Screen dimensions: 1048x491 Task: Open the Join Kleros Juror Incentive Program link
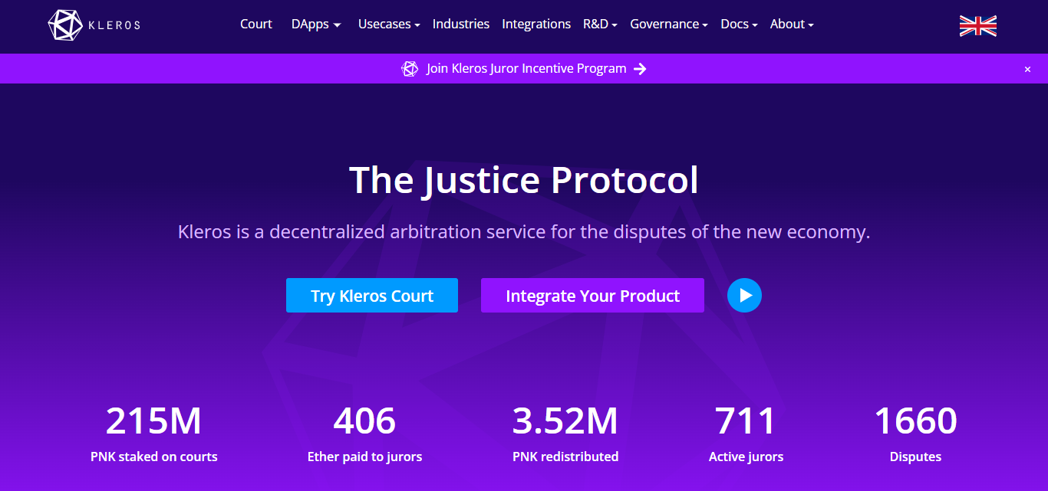coord(526,69)
